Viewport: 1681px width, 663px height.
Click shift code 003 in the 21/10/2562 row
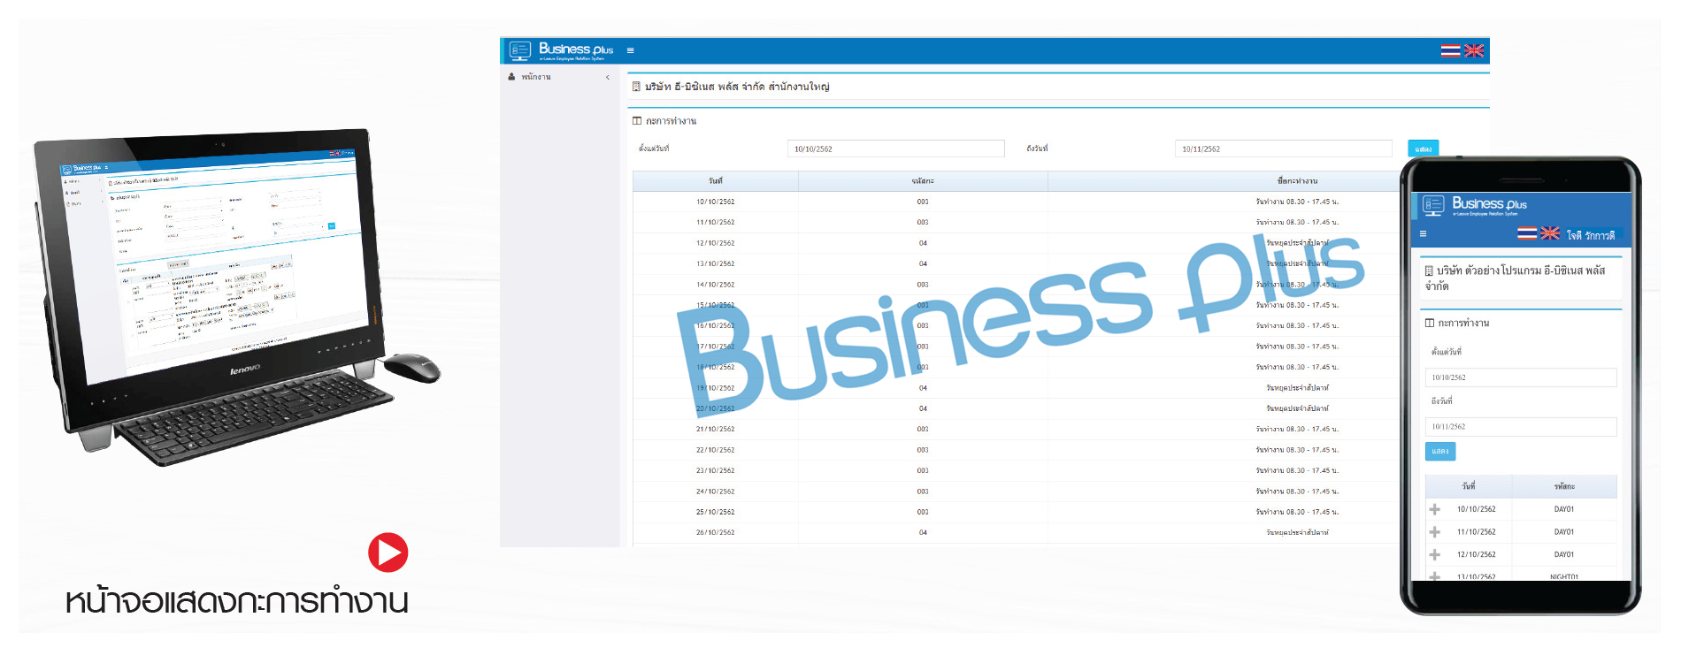(923, 430)
